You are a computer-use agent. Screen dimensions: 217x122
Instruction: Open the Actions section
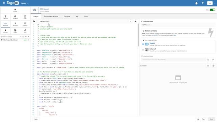pos(15,24)
